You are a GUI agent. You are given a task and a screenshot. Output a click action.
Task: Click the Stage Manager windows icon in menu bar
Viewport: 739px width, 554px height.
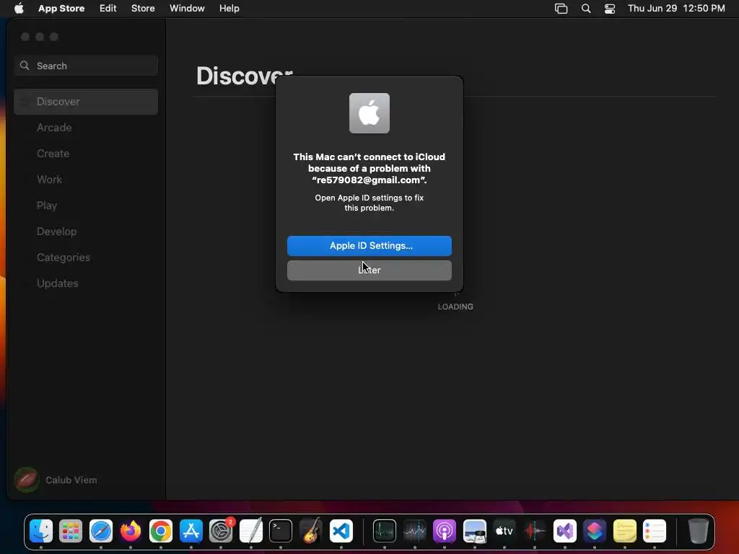[x=561, y=9]
